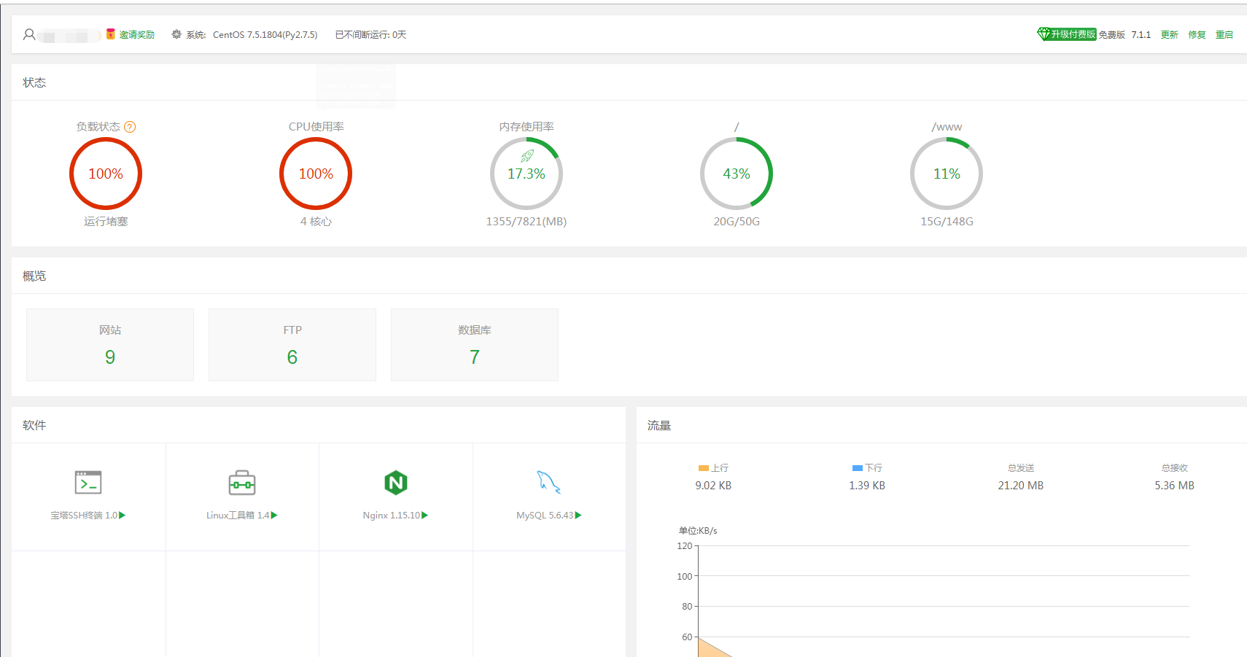
Task: Click the load status help question icon
Action: tap(130, 127)
